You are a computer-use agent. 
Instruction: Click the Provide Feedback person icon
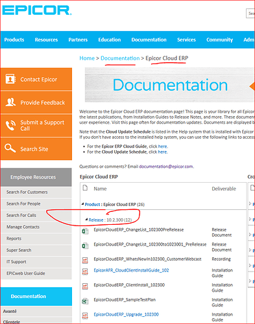(10, 102)
